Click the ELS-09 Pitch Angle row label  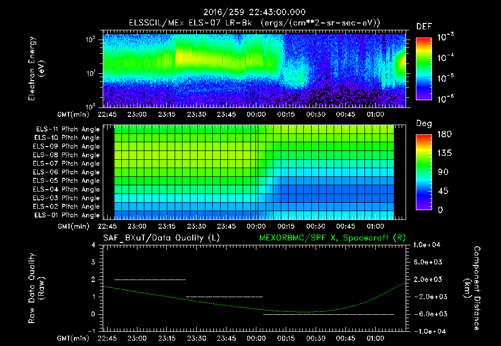point(67,147)
